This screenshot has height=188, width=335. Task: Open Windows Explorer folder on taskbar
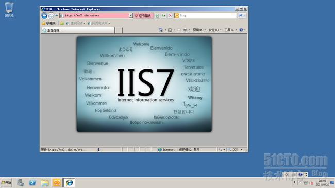click(x=45, y=183)
